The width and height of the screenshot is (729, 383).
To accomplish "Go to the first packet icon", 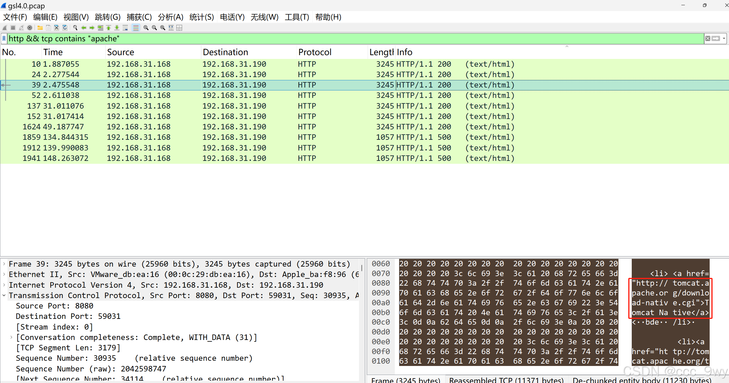I will pos(109,28).
